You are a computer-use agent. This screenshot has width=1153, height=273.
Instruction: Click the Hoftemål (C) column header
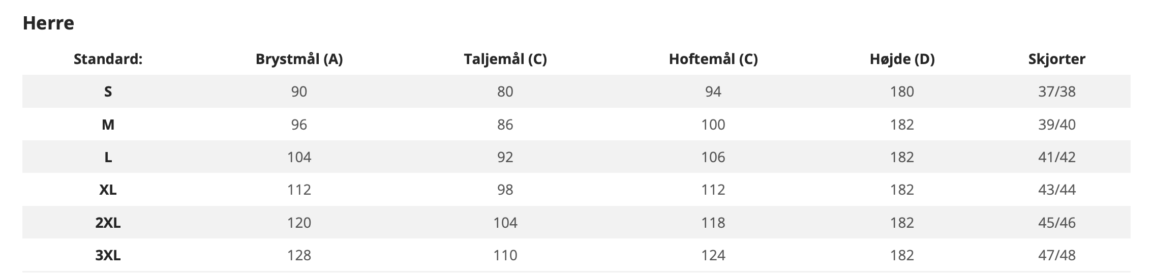[x=713, y=59]
